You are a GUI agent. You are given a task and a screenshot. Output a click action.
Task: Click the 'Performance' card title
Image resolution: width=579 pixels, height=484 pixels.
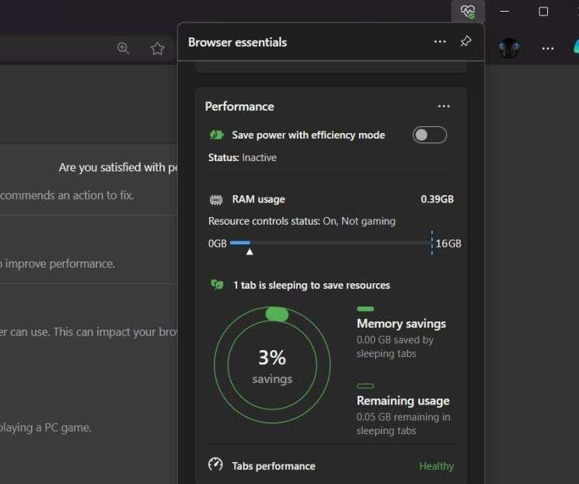point(239,107)
